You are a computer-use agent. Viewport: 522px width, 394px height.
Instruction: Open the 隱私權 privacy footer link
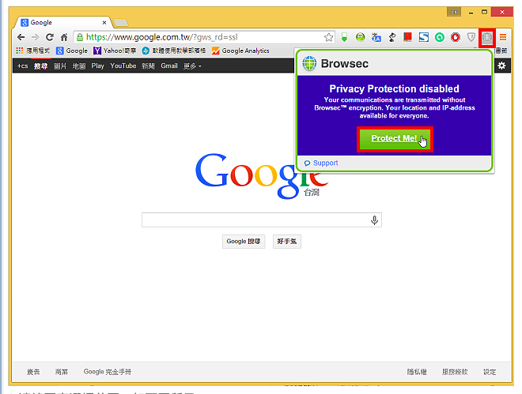(417, 372)
